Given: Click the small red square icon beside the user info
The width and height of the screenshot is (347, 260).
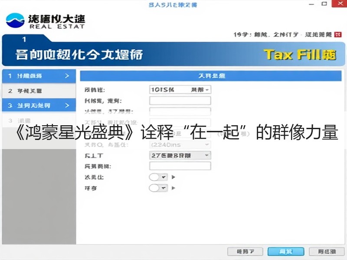Looking at the screenshot, I should pos(338,35).
